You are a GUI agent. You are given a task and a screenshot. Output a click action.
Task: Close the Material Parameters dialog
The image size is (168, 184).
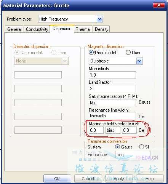[x=159, y=5]
